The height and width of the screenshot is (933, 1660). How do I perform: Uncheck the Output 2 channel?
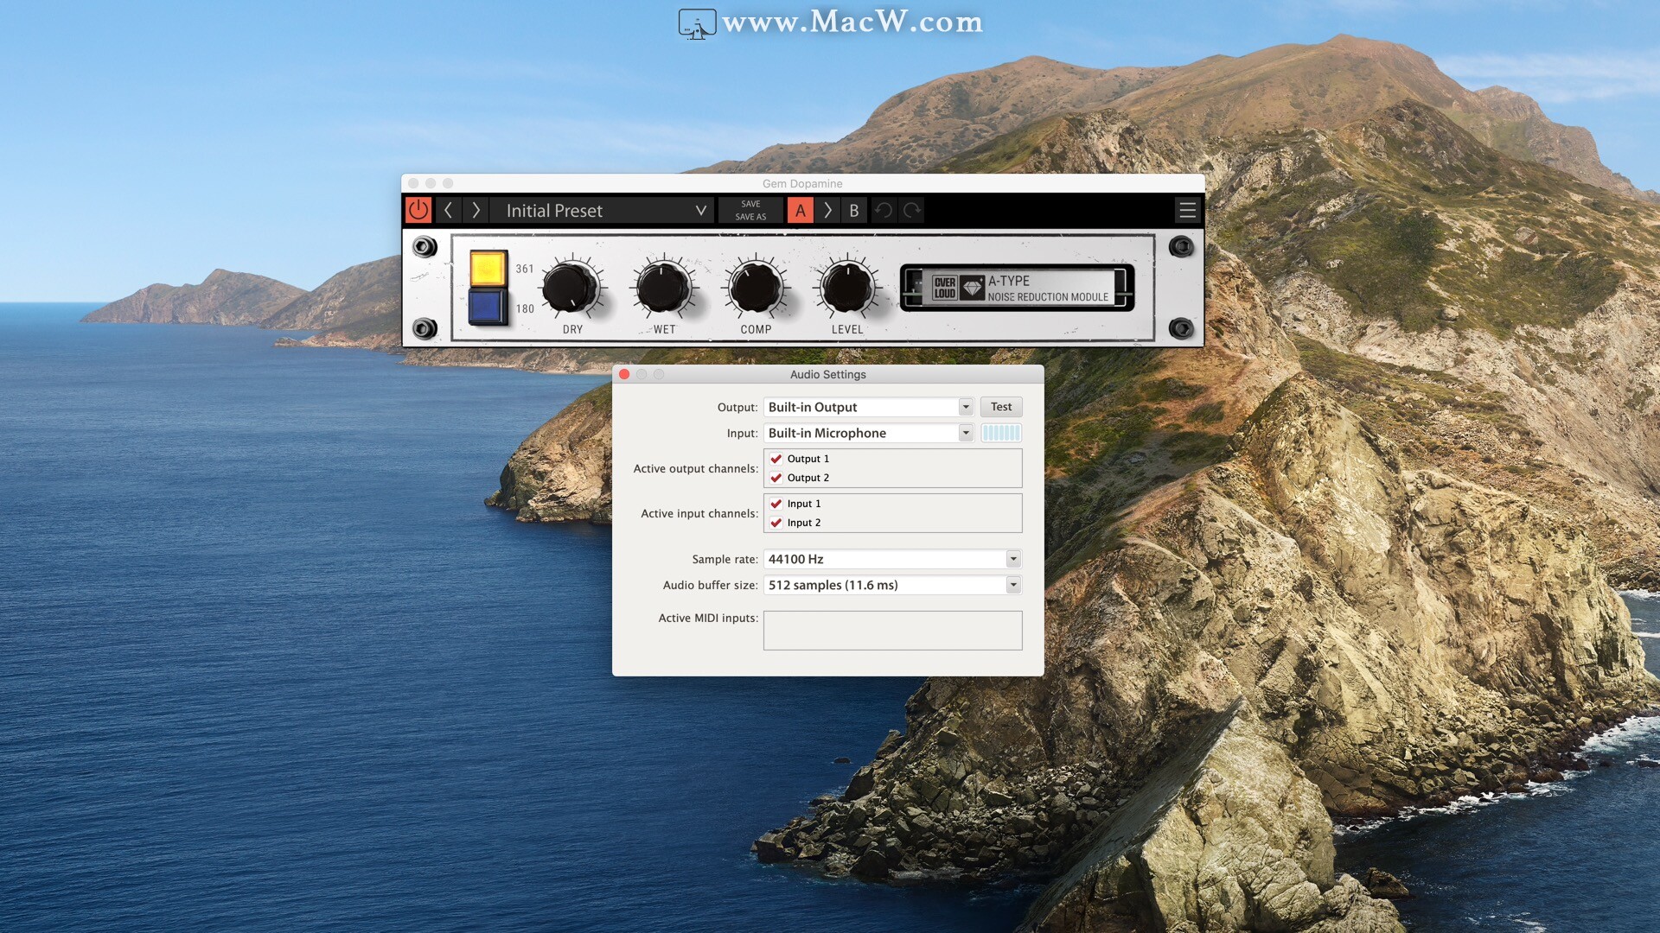776,478
